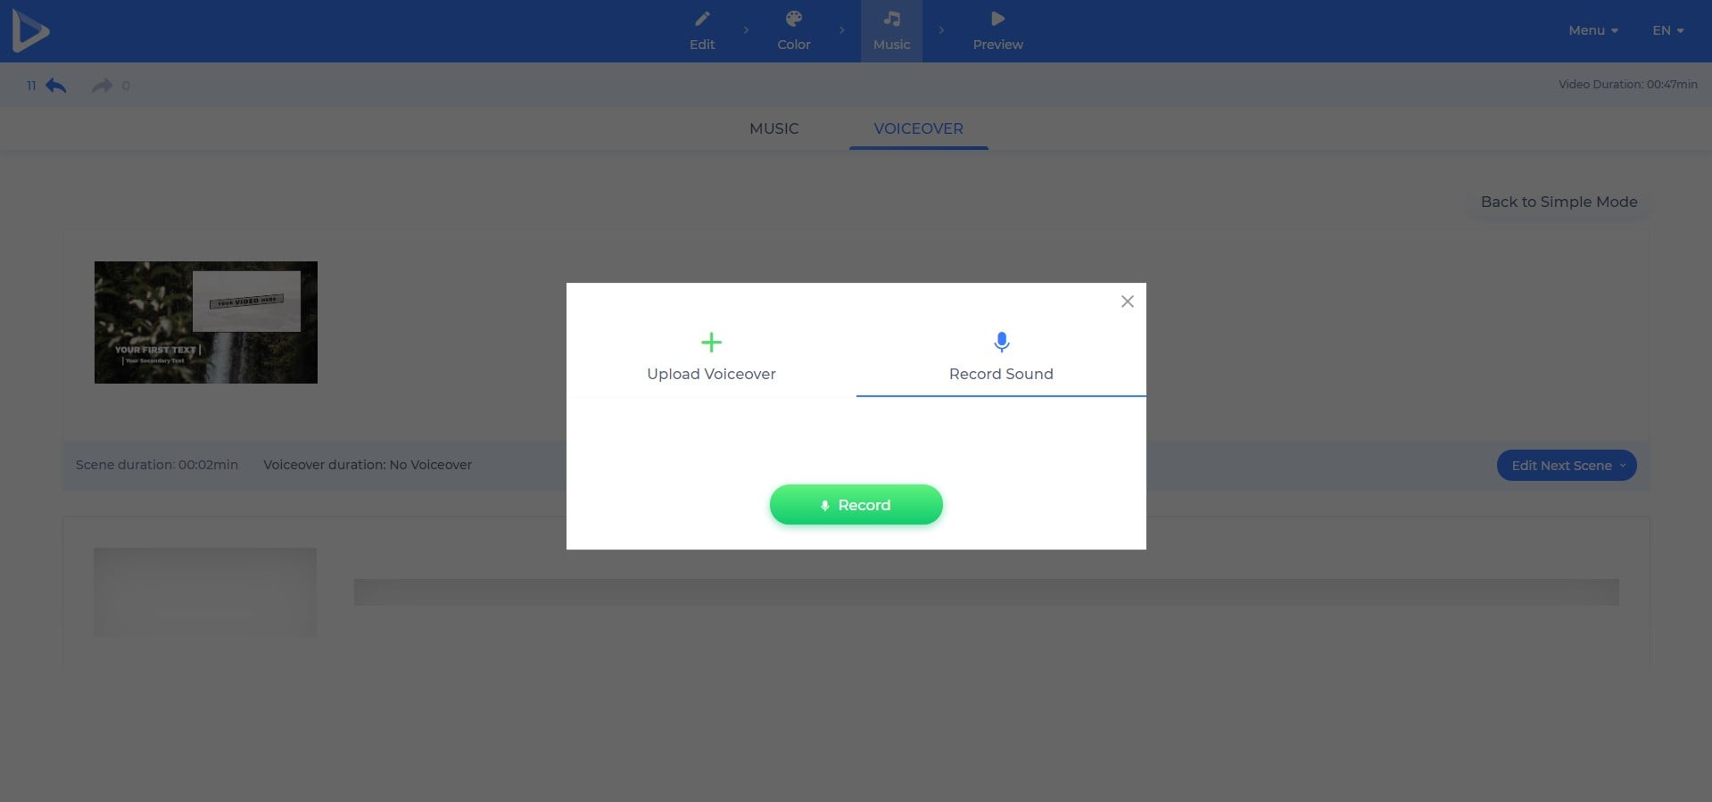Click the app logo play icon
Viewport: 1712px width, 802px height.
point(30,31)
